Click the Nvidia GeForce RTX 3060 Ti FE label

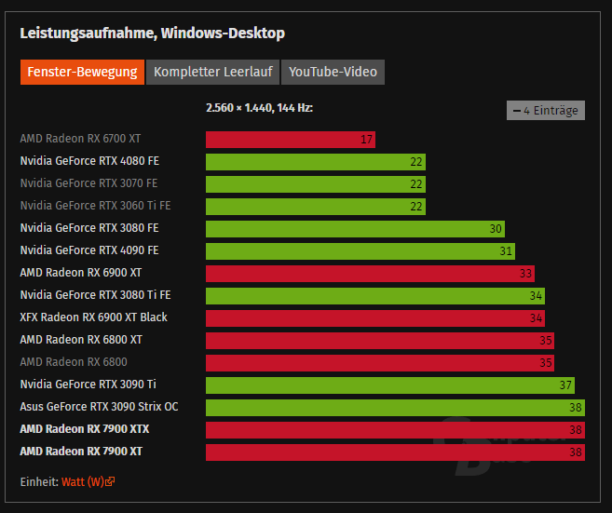pos(96,206)
